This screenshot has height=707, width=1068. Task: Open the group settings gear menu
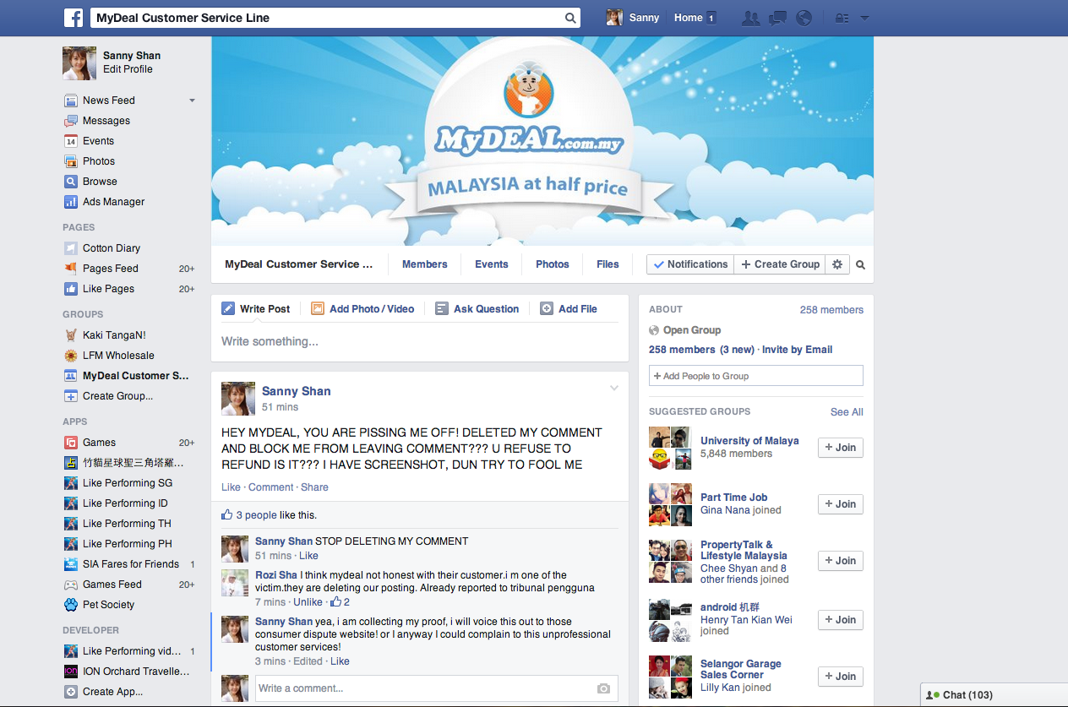[x=837, y=264]
